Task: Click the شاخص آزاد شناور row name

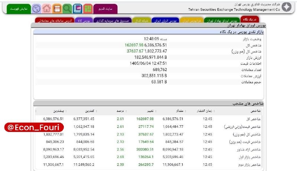Action: click(x=248, y=149)
